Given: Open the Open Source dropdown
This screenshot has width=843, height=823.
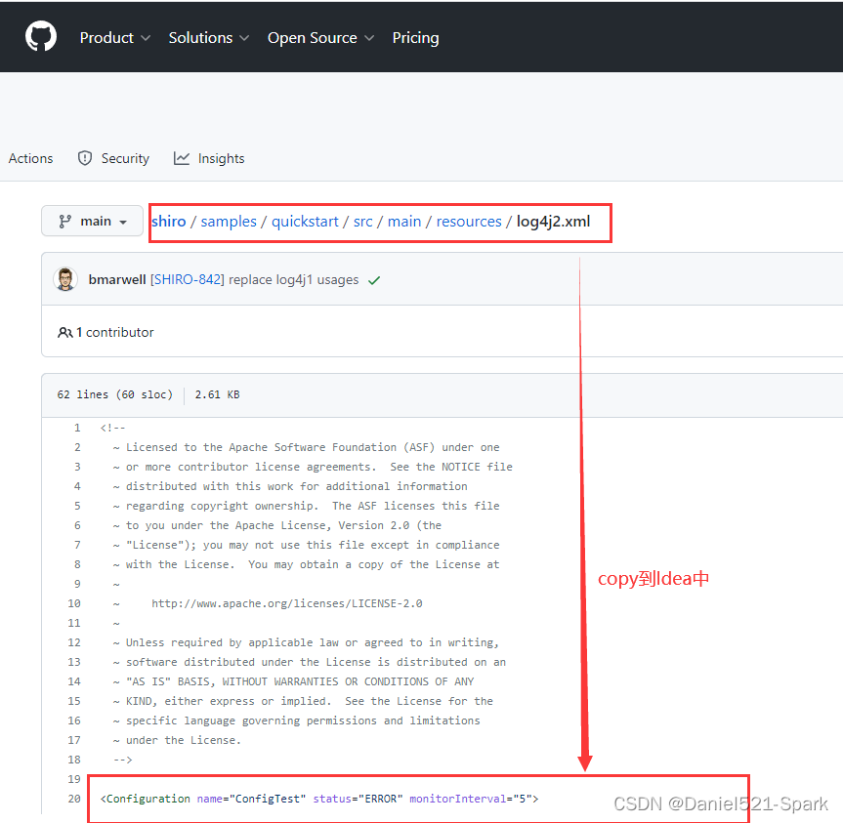Looking at the screenshot, I should pos(320,38).
